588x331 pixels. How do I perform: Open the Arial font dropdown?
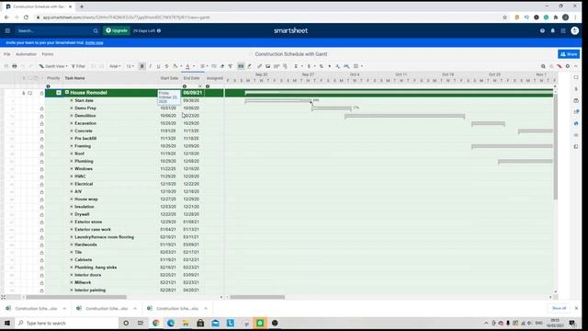115,66
